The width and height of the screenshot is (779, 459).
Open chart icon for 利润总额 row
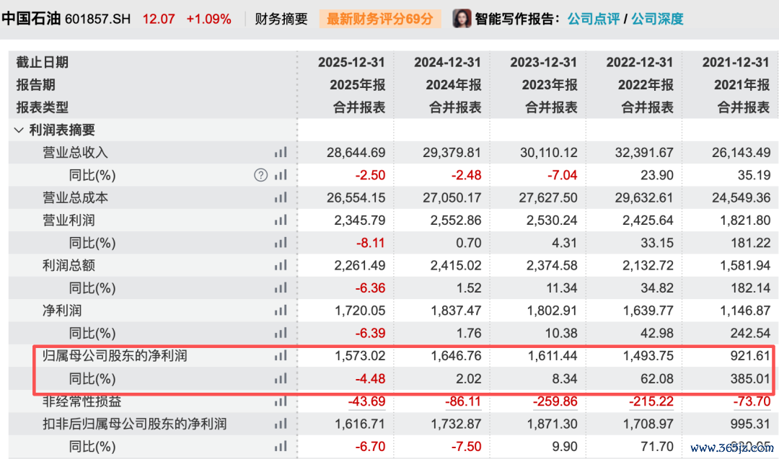click(281, 265)
